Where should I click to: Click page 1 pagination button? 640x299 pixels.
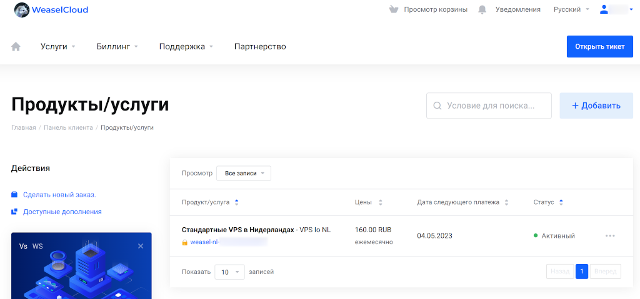582,272
